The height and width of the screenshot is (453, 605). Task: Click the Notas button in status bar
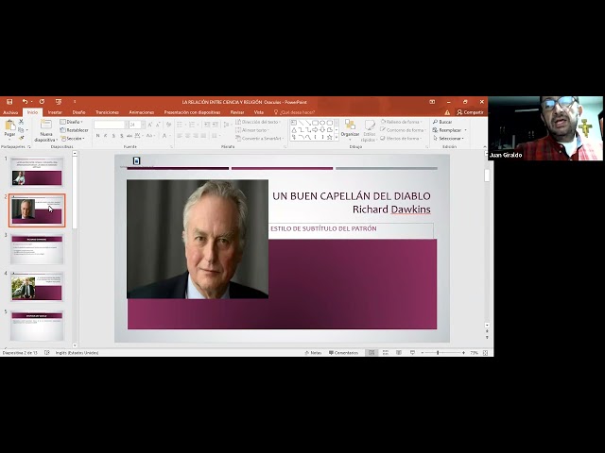(x=313, y=352)
